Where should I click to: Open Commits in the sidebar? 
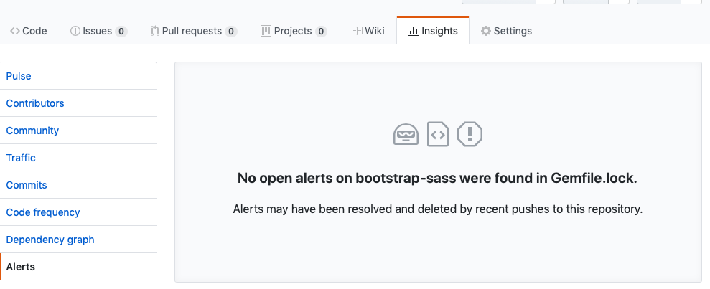(x=78, y=185)
